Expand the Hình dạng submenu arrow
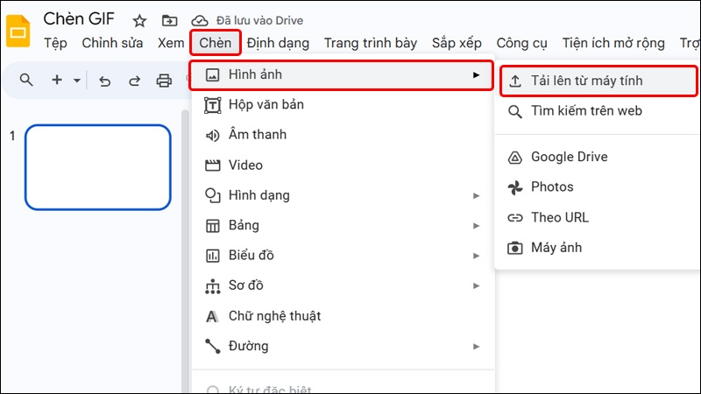 tap(476, 195)
